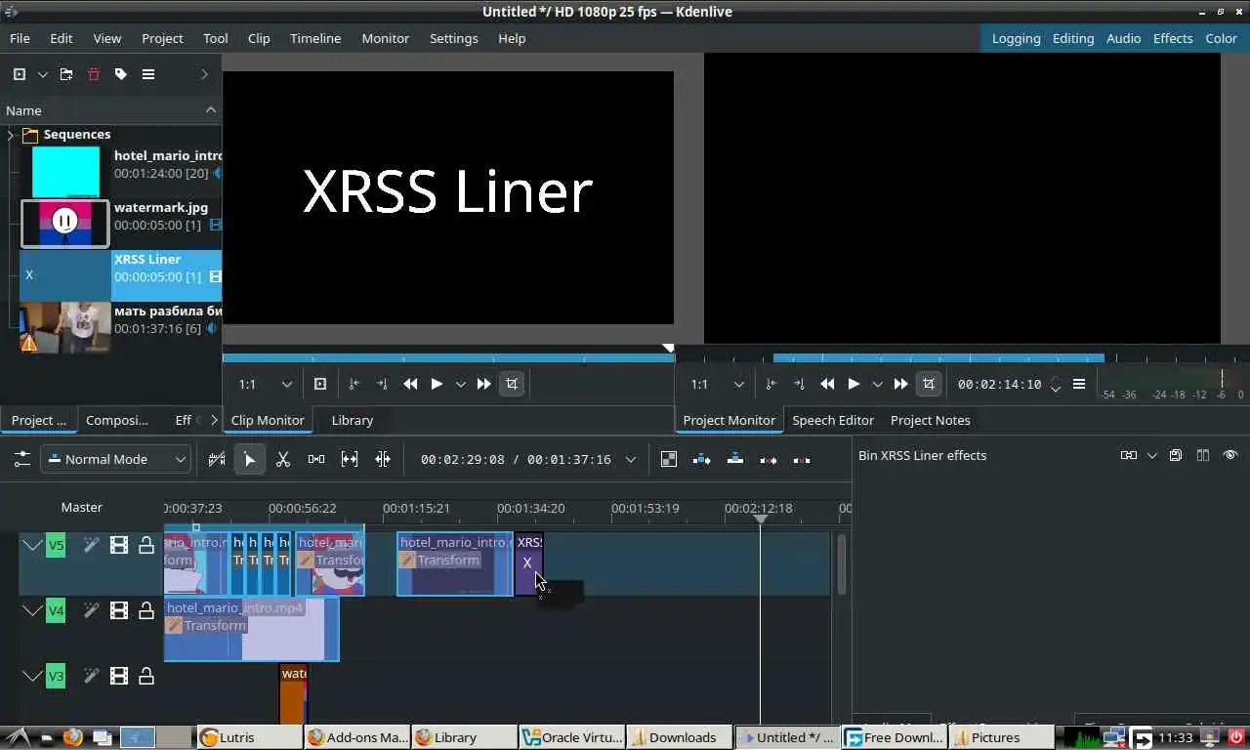The height and width of the screenshot is (750, 1250).
Task: Open project bin hamburger options menu
Action: 148,74
